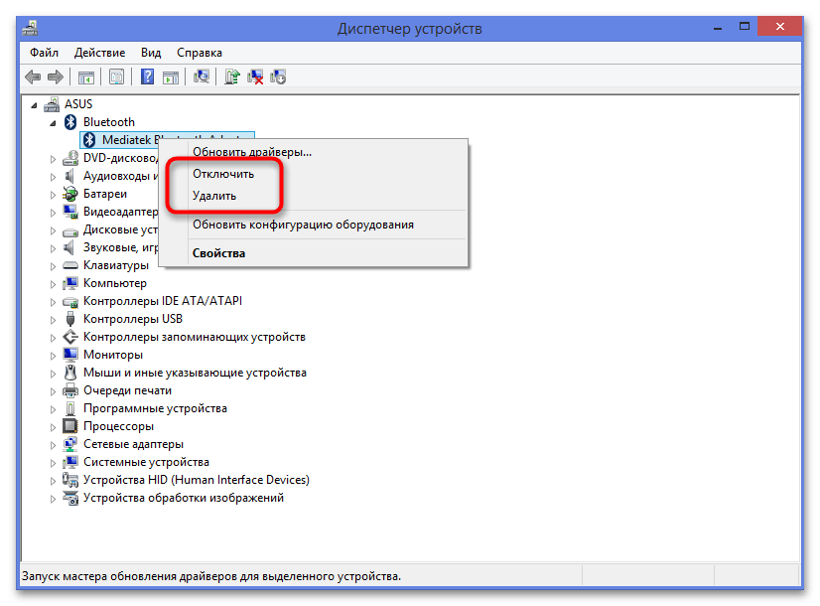Screen dimensions: 820x606
Task: Click the blue Help question mark icon
Action: 147,76
